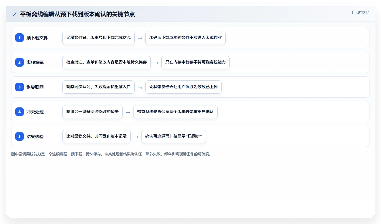Click the 只在内存中暂存不算可靠离线能力 box
This screenshot has width=381, height=224.
[196, 62]
